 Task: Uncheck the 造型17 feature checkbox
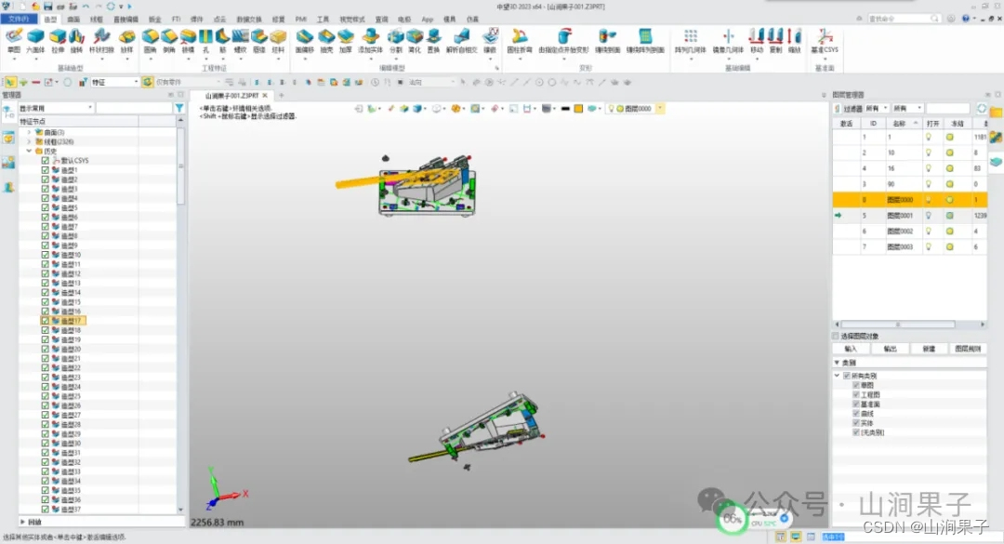pos(46,321)
